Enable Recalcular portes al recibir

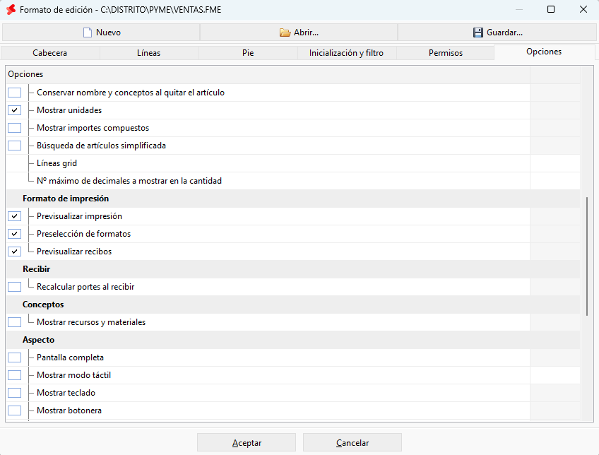15,287
